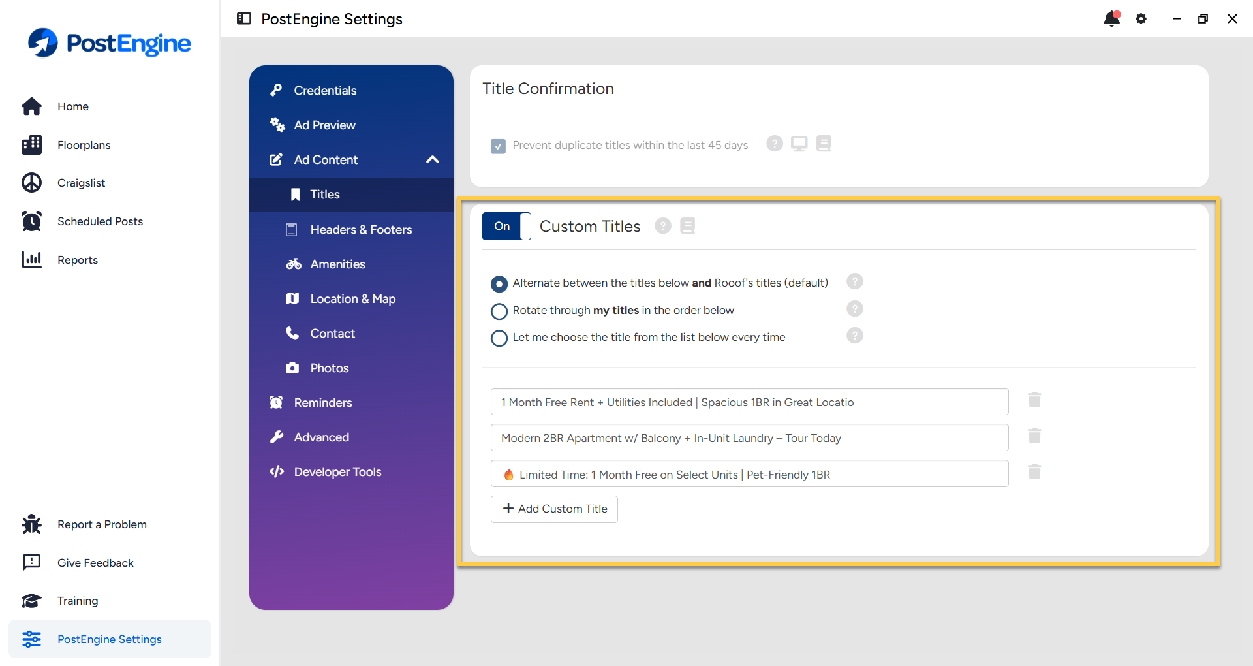Go to Location & Map settings
The height and width of the screenshot is (666, 1253).
click(x=352, y=298)
